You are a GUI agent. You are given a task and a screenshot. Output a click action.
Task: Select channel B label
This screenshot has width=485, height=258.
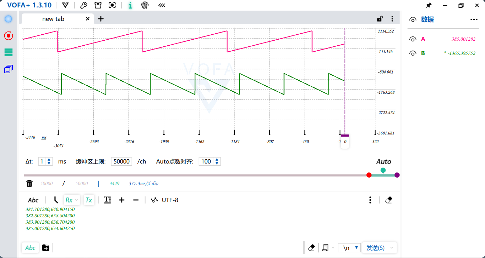tap(423, 53)
